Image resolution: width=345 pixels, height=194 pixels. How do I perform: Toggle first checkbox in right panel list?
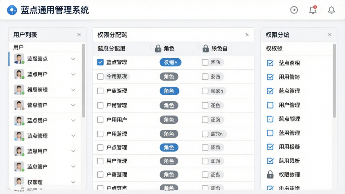click(270, 63)
